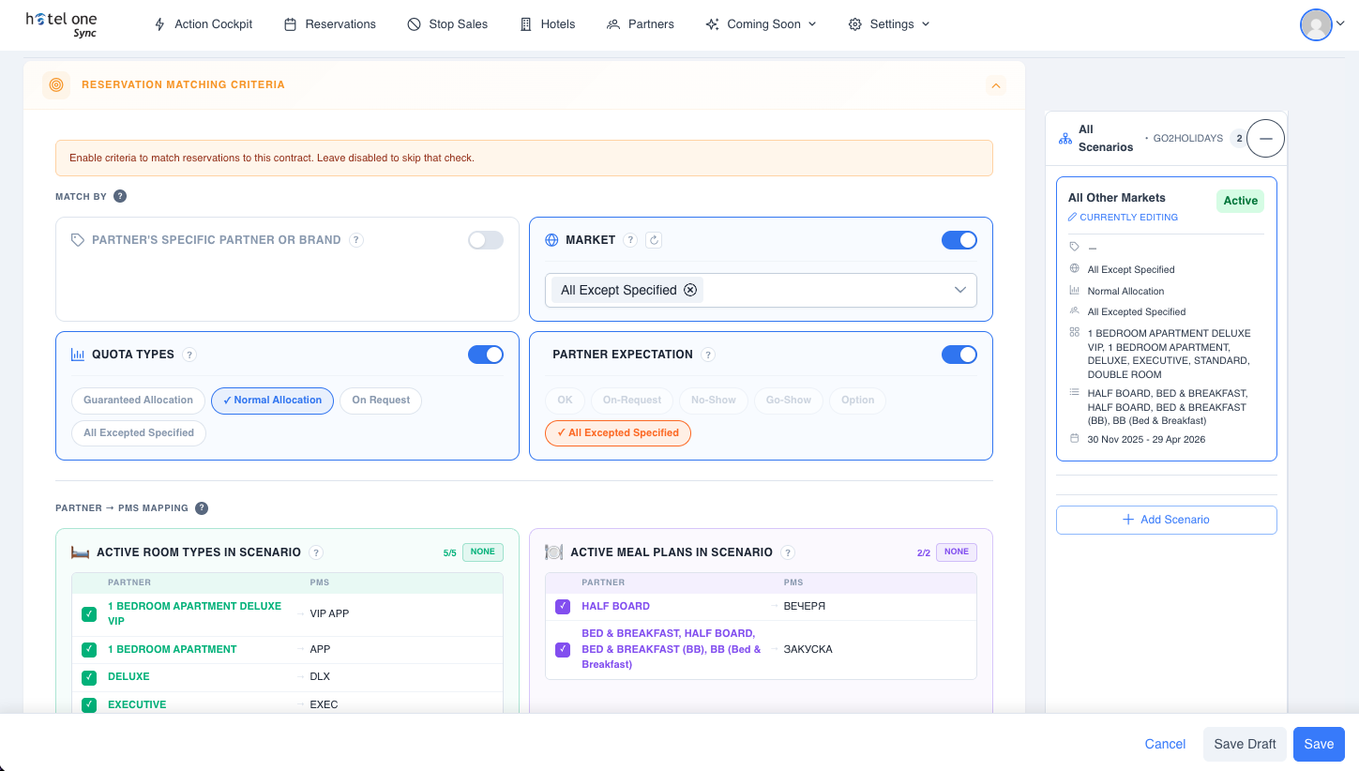Click the scenarios tree icon beside All Scenarios
Image resolution: width=1359 pixels, height=771 pixels.
(x=1065, y=138)
